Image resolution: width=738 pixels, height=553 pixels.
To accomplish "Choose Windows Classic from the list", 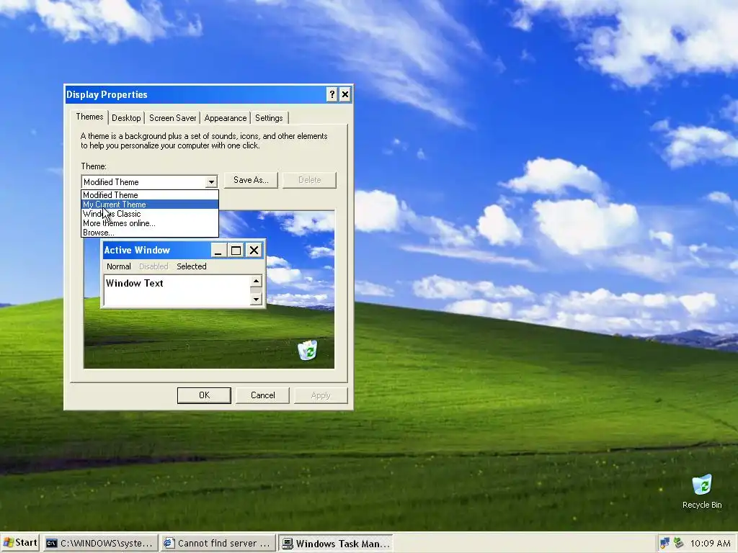I will [x=150, y=213].
